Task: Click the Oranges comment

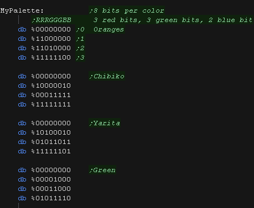Action: click(108, 29)
